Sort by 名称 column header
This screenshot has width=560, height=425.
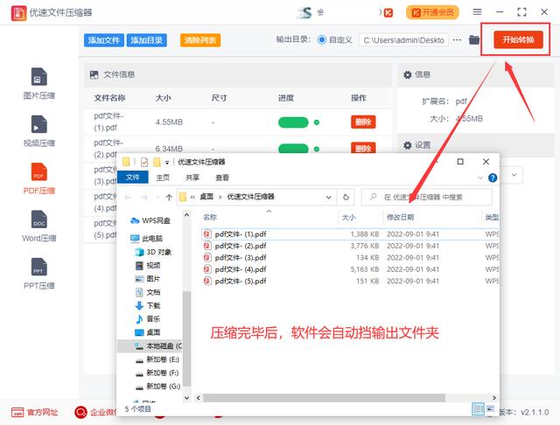pyautogui.click(x=210, y=218)
